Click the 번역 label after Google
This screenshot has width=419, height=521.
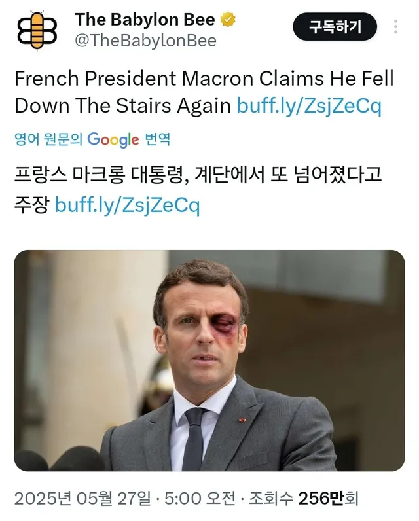pos(157,139)
